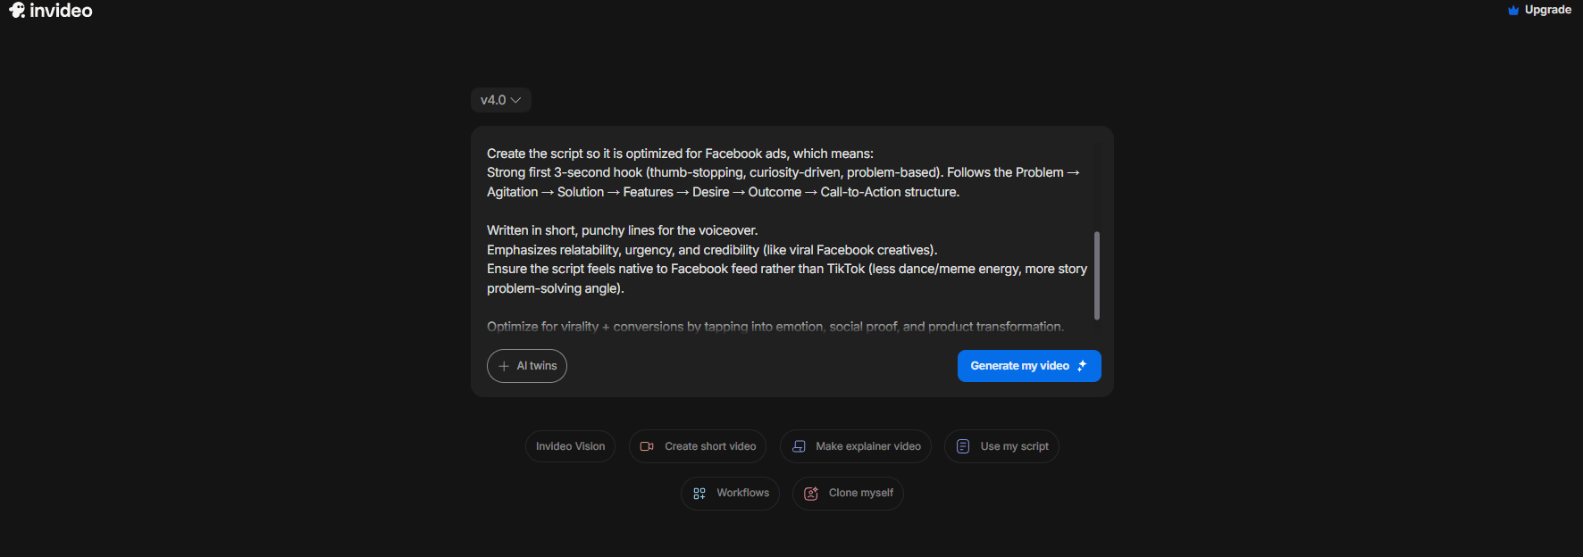Image resolution: width=1583 pixels, height=557 pixels.
Task: Click the sparkle icon on Generate button
Action: 1082,366
